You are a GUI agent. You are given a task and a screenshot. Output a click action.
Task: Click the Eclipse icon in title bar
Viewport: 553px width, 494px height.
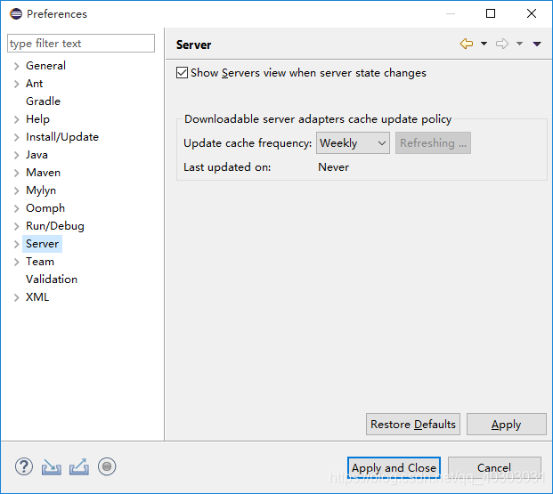click(x=16, y=14)
